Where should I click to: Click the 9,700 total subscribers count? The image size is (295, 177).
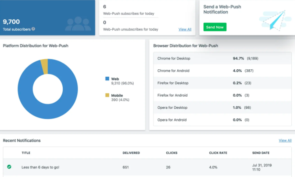pos(11,22)
